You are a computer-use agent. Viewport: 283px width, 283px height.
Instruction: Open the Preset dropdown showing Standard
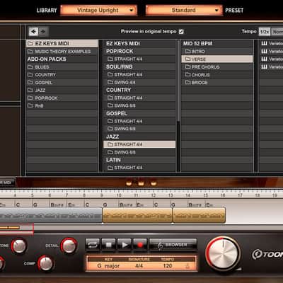(184, 11)
